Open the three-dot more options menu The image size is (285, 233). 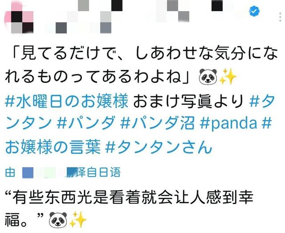pos(281,17)
